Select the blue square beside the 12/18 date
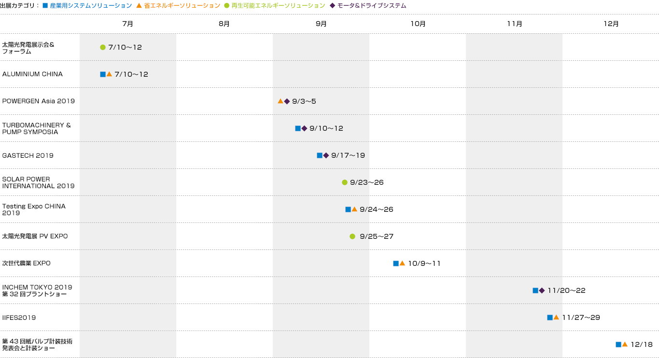 [x=618, y=344]
